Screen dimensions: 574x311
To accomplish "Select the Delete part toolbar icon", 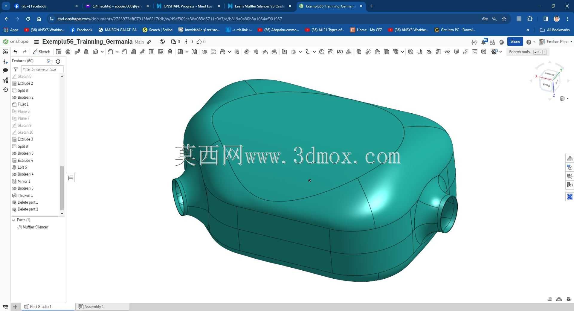I will 237,52.
